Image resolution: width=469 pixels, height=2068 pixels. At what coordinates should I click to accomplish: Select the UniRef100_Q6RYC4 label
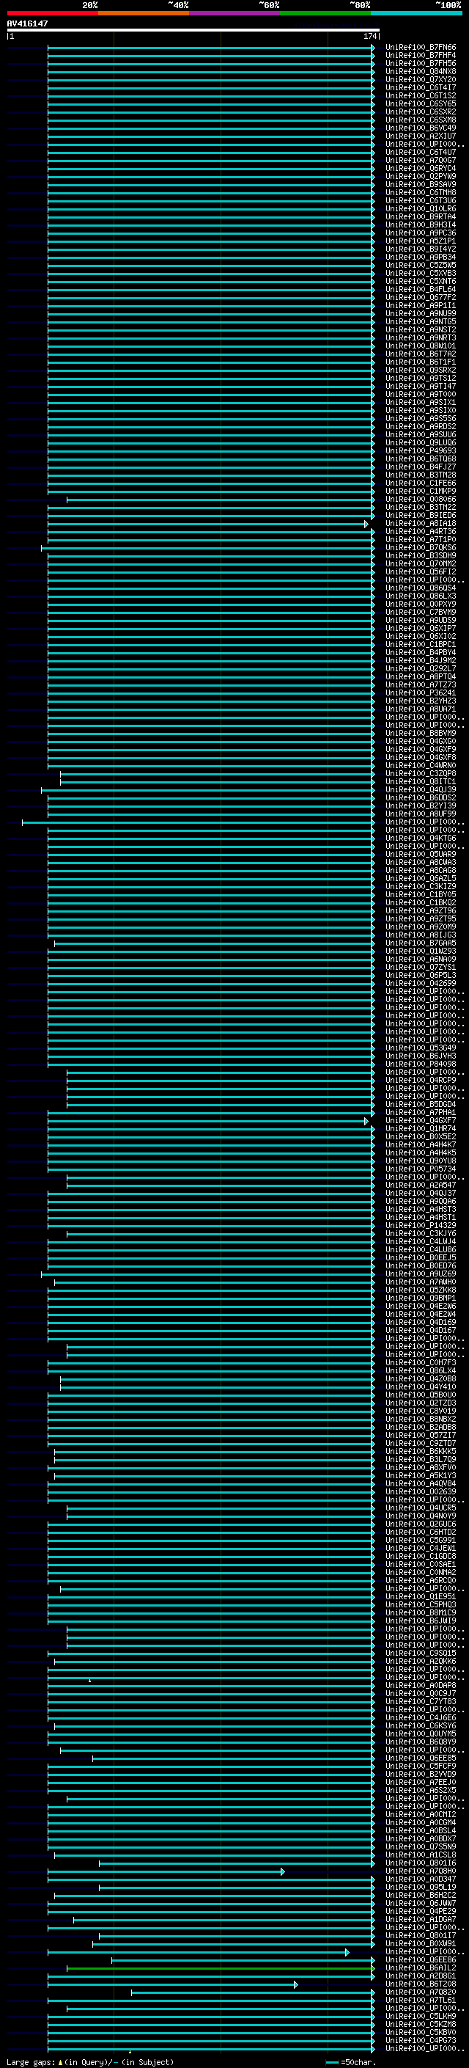pyautogui.click(x=420, y=169)
